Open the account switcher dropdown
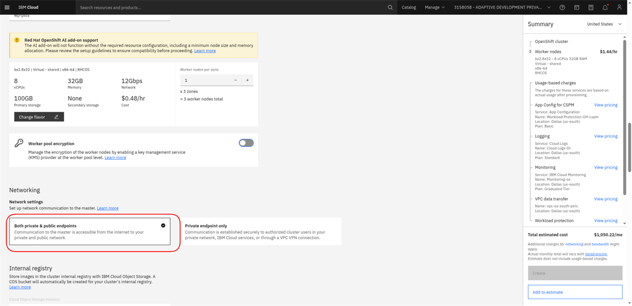 503,7
